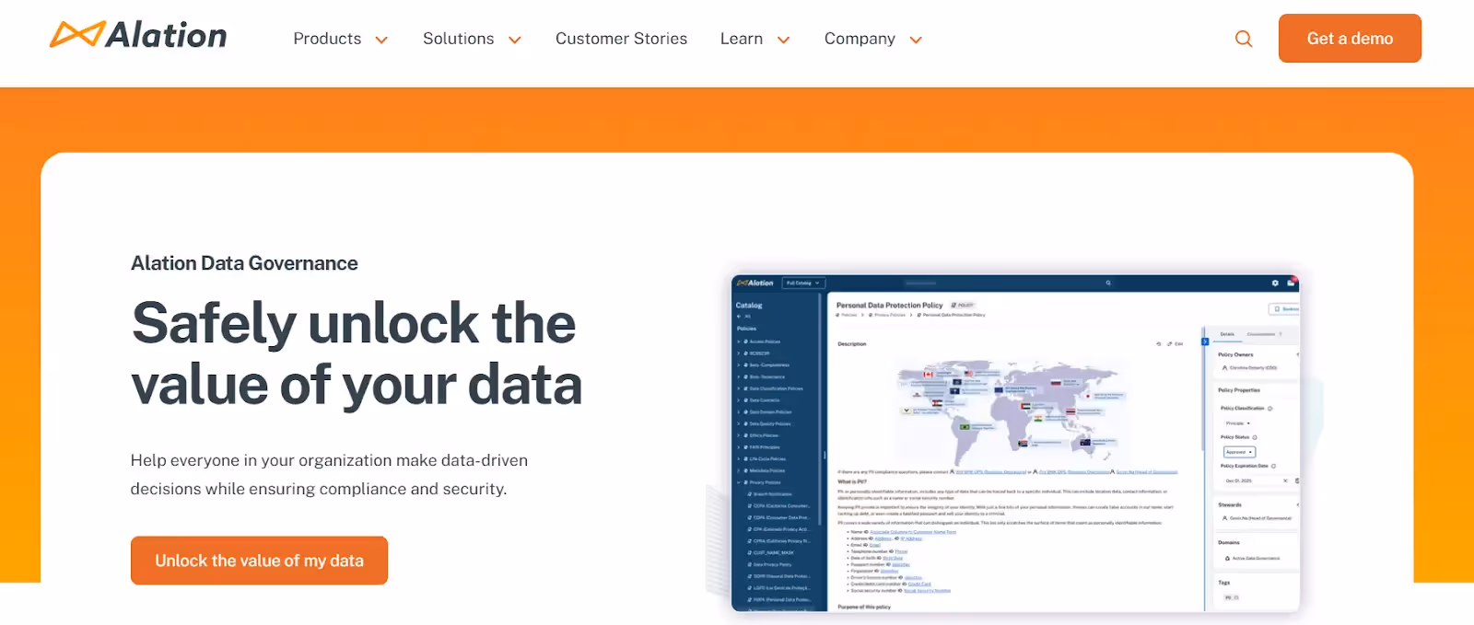
Task: Open the search magnifier icon
Action: 1244,39
